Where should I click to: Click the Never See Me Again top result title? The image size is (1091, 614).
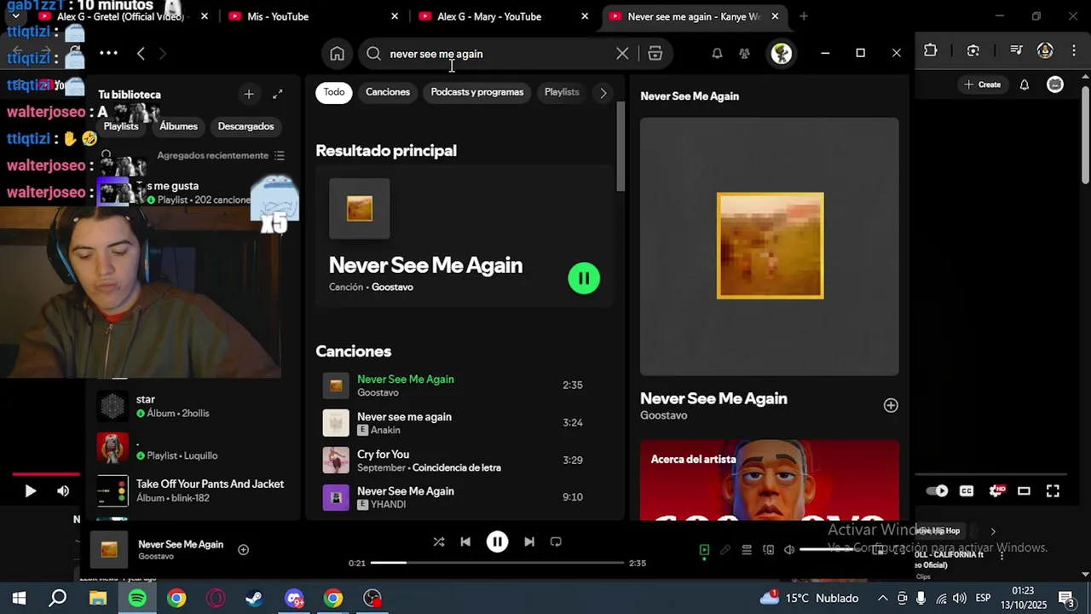[425, 265]
